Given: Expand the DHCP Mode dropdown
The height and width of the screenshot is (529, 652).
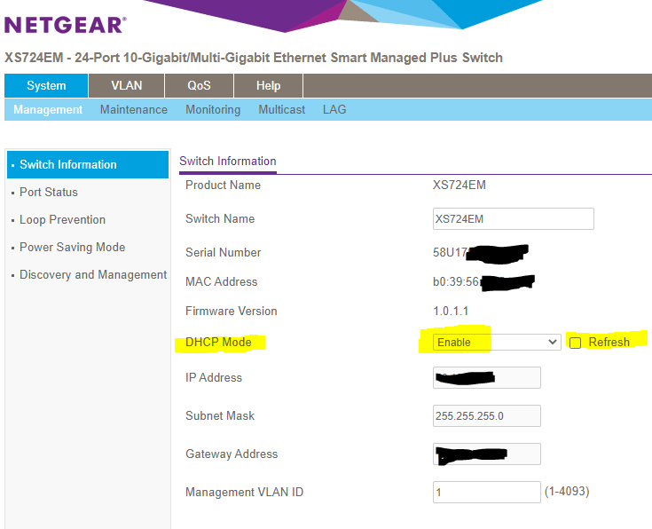Looking at the screenshot, I should (496, 343).
